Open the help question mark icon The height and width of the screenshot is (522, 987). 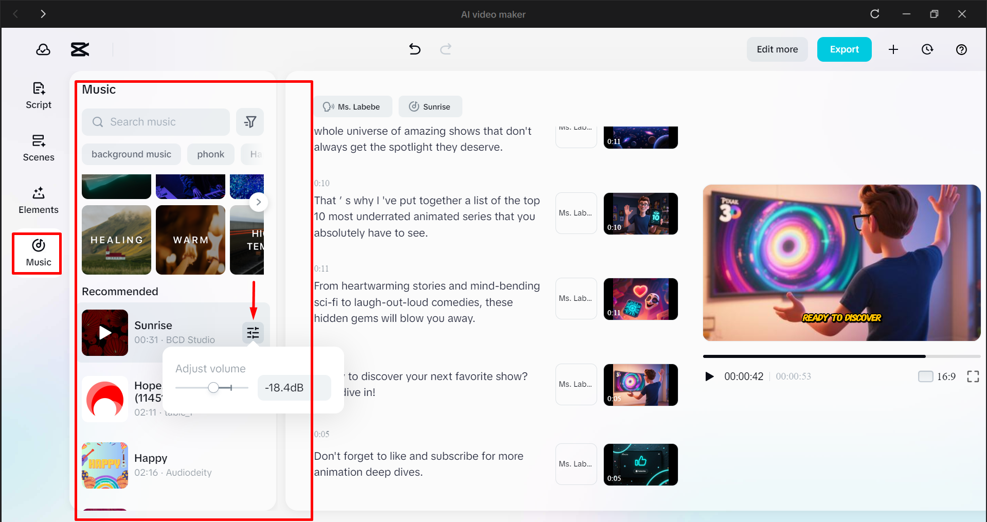961,49
